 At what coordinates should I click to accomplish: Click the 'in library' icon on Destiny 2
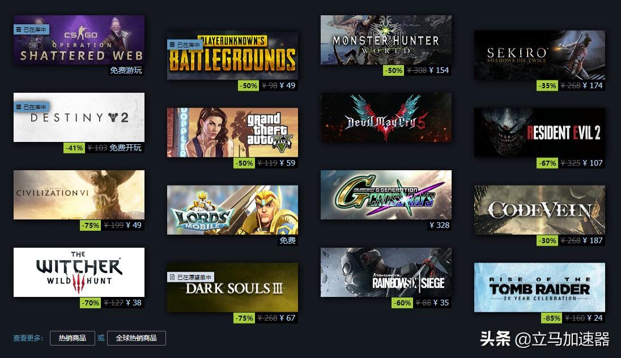pos(19,107)
